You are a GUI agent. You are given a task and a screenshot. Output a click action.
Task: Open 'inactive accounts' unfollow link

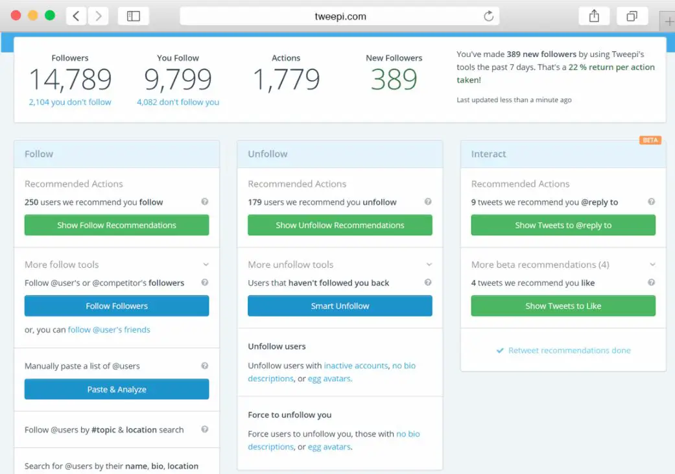(x=356, y=366)
